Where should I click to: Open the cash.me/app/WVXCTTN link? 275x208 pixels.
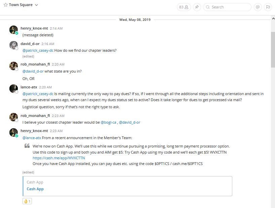click(x=58, y=158)
